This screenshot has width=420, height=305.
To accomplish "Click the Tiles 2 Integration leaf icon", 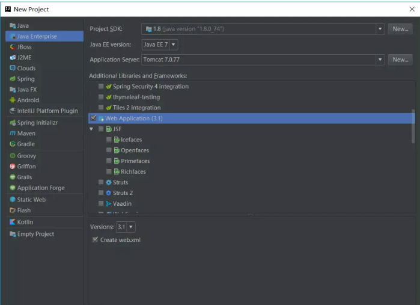I will pos(109,108).
